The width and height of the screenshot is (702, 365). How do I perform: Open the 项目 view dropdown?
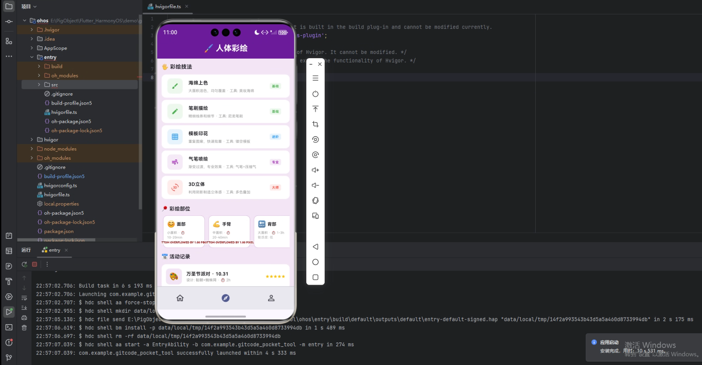(29, 6)
